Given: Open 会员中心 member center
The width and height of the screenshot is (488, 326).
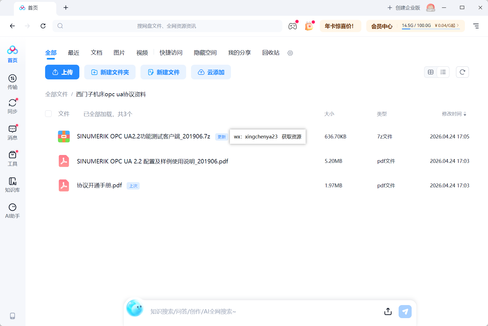Looking at the screenshot, I should 382,26.
